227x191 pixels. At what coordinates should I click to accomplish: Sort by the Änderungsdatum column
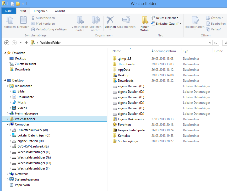164,51
